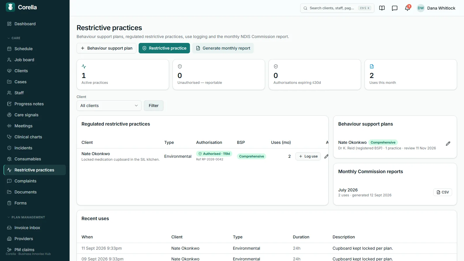Apply the client Filter button
The image size is (464, 261).
point(154,106)
